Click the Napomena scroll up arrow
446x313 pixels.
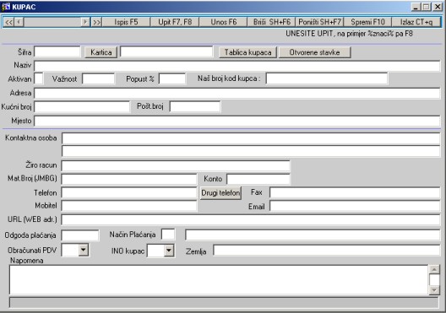[x=434, y=269]
